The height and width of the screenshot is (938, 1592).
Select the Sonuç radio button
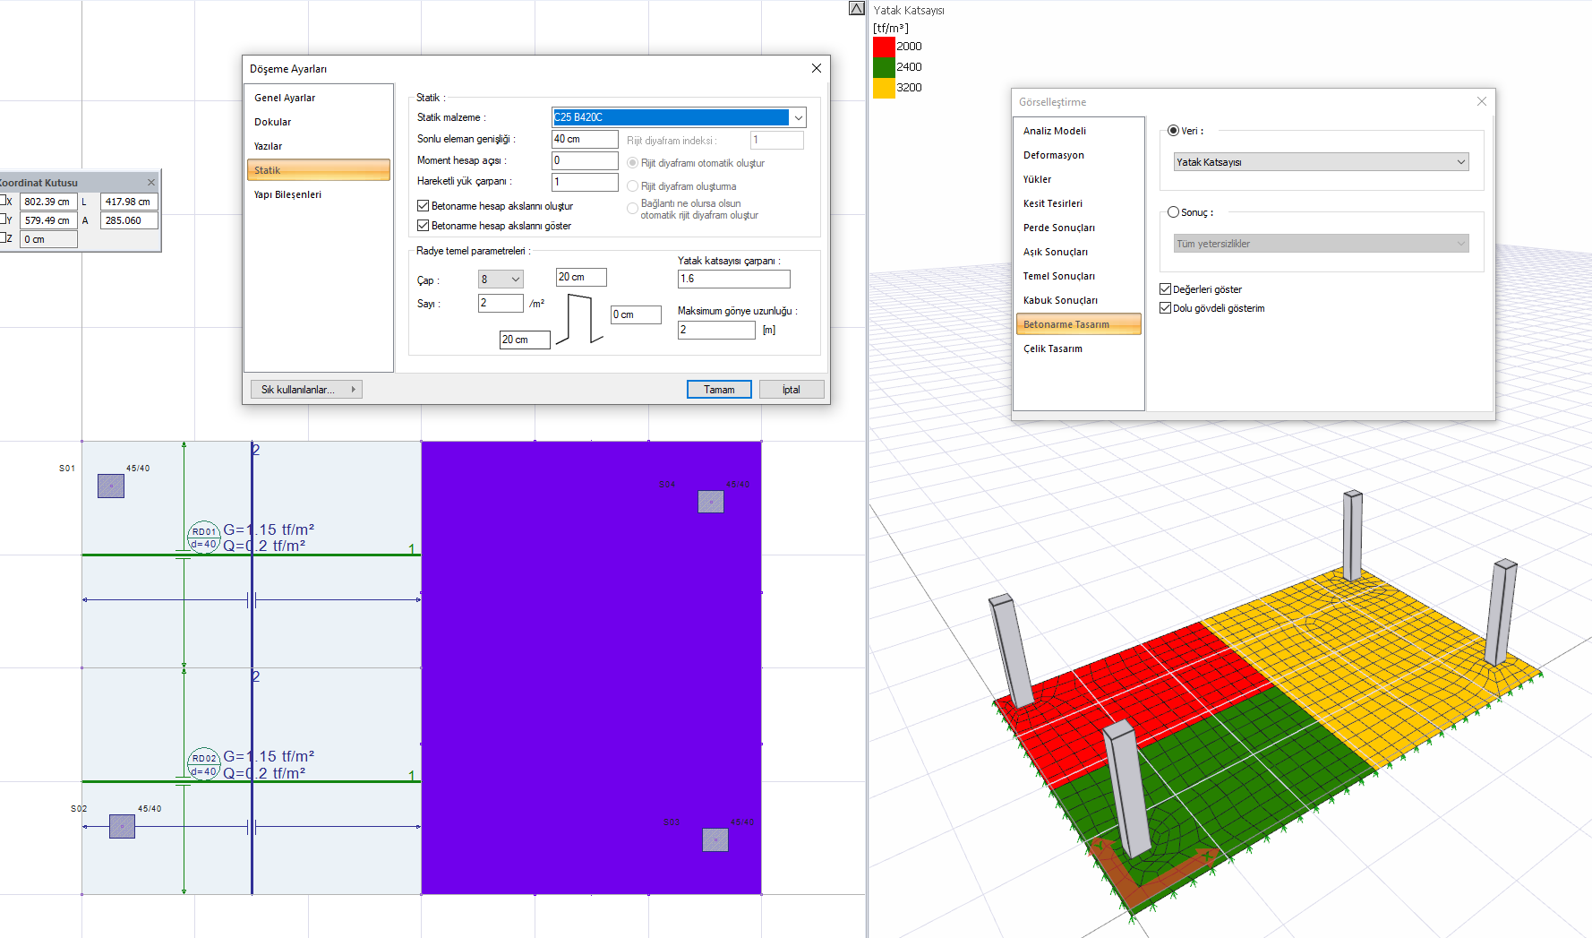(x=1173, y=212)
